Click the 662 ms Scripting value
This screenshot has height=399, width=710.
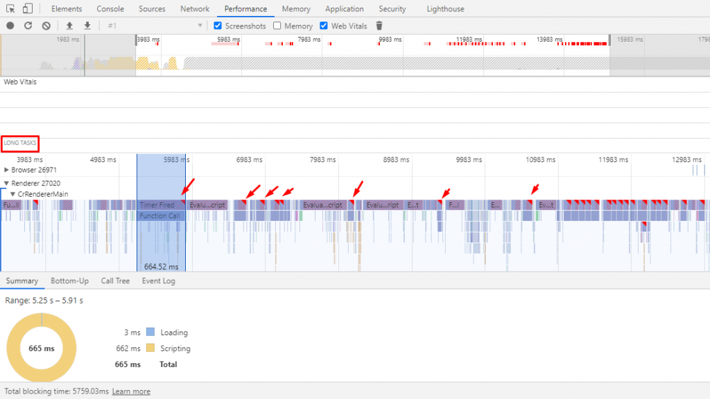point(128,348)
